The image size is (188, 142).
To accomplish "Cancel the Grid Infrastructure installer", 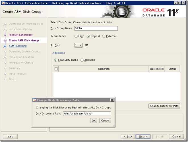I will 176,137.
